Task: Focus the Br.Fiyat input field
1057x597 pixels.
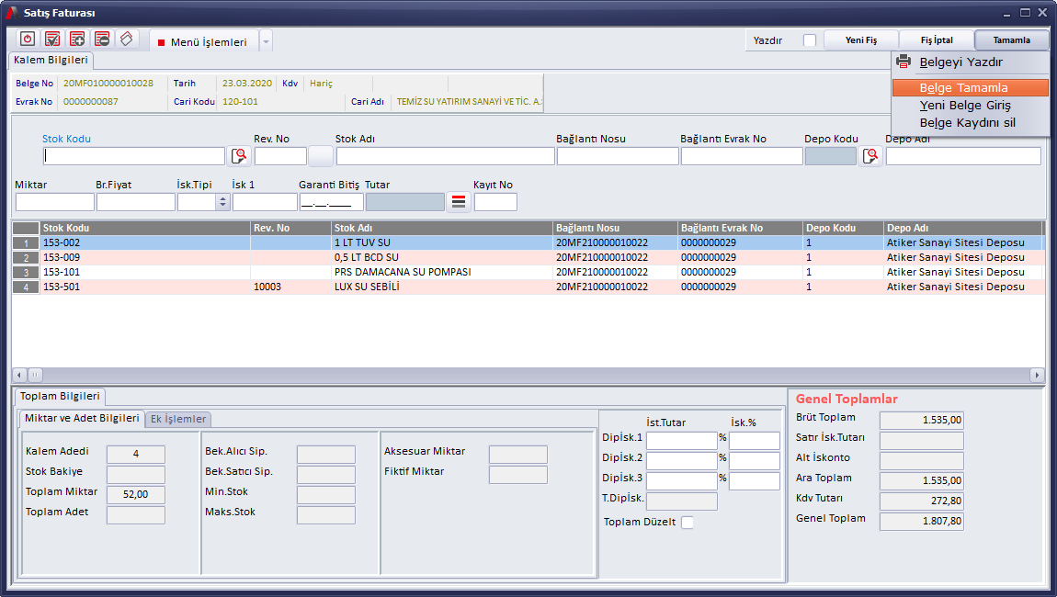Action: 135,202
